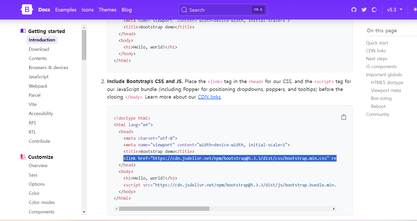The width and height of the screenshot is (417, 221).
Task: Open Color sidebar link
Action: (34, 193)
